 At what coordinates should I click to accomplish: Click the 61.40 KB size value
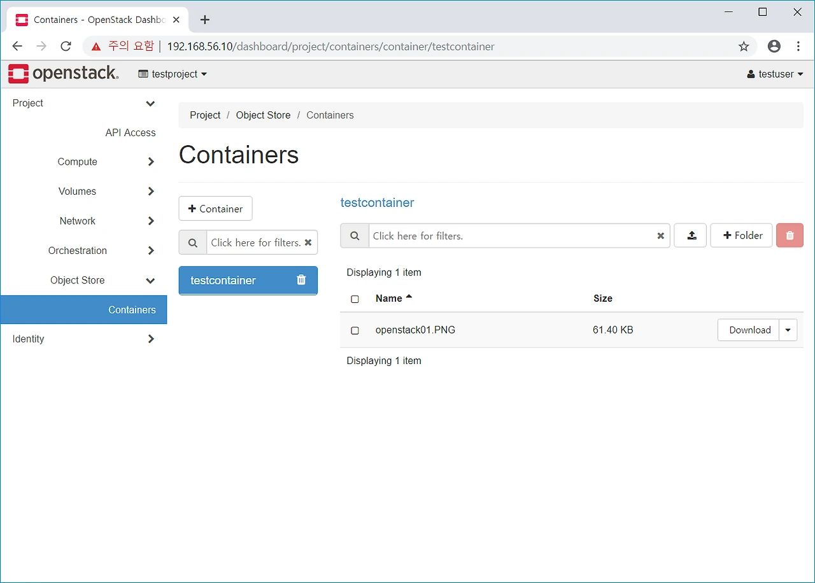click(x=613, y=330)
